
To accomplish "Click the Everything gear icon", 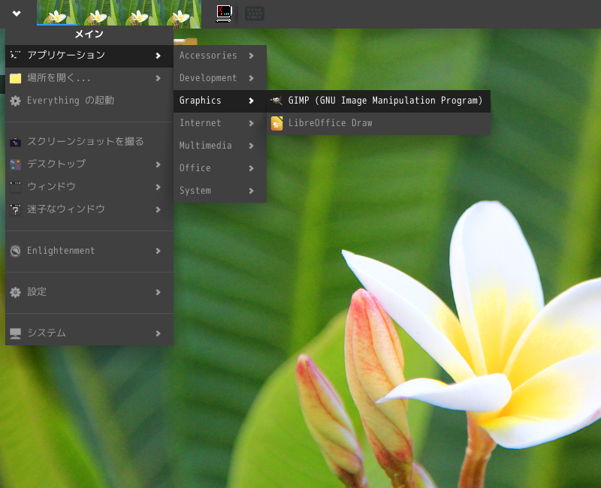I will (15, 101).
